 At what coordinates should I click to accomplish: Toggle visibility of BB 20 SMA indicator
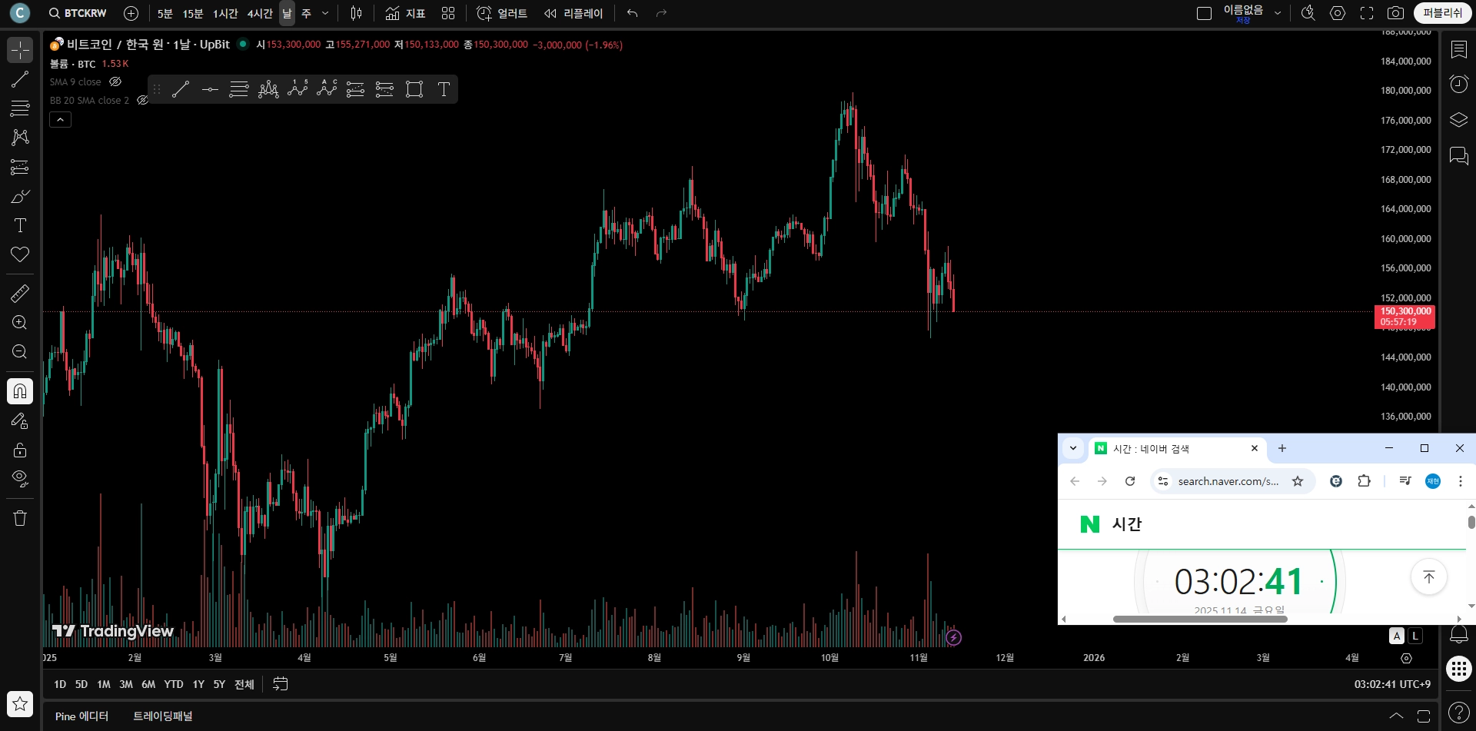pyautogui.click(x=142, y=100)
